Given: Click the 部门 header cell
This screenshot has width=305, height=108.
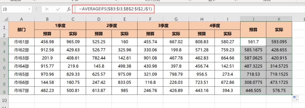Looking at the screenshot, I should coord(21,30).
